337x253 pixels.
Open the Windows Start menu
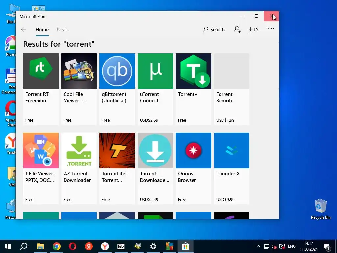point(8,246)
